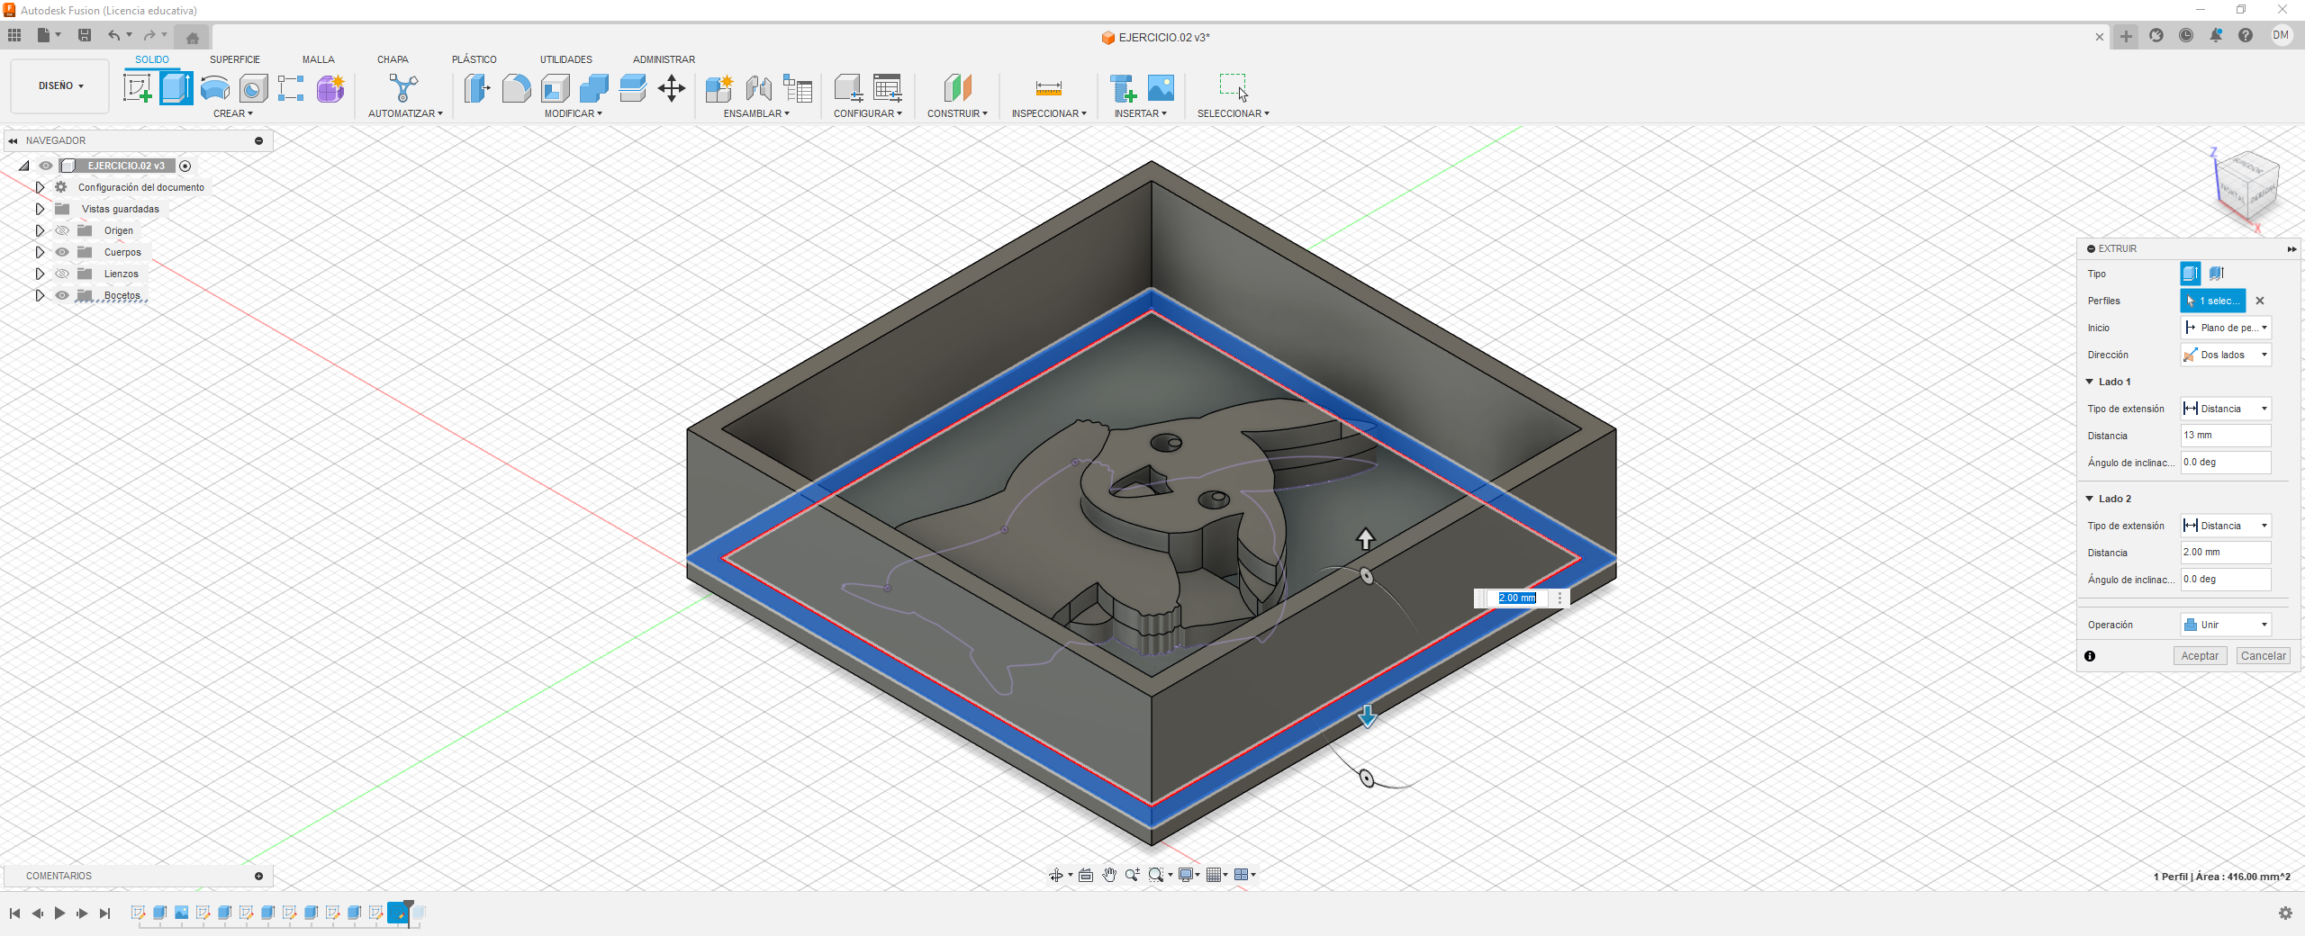Collapse the Lado 1 section
Screen dimensions: 2305x936
[x=2090, y=382]
